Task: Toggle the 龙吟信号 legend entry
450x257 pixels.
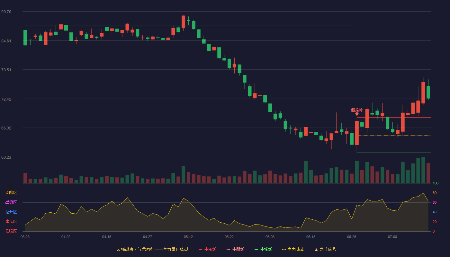Action: [325, 249]
